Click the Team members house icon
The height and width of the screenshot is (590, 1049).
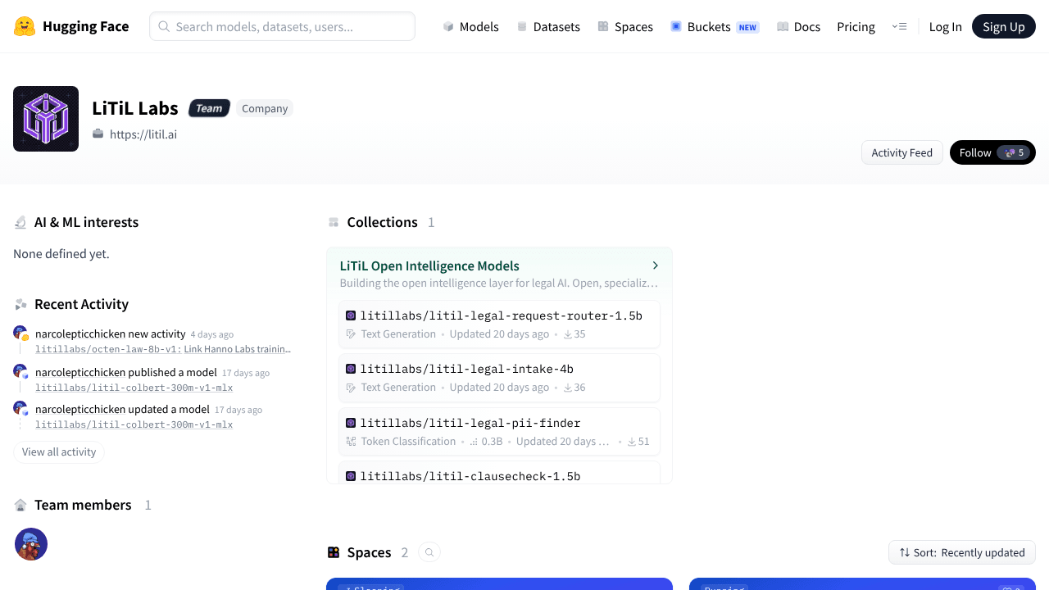tap(20, 505)
